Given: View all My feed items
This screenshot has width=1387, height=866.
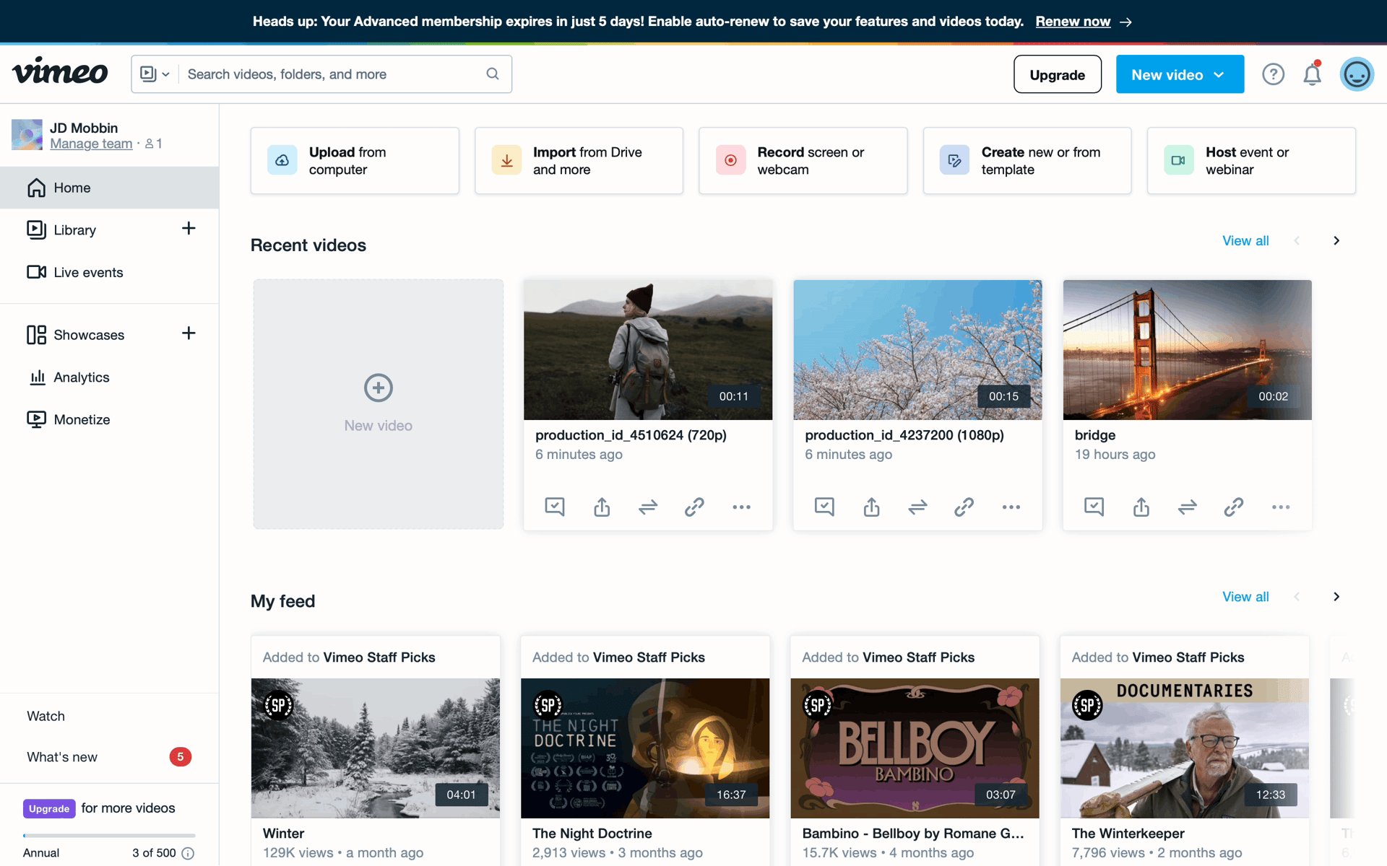Looking at the screenshot, I should (x=1245, y=596).
